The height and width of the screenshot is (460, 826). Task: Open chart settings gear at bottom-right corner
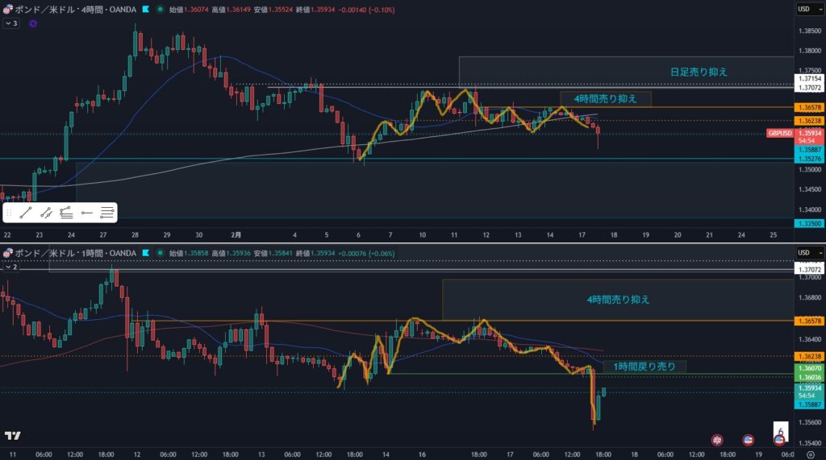coord(810,454)
